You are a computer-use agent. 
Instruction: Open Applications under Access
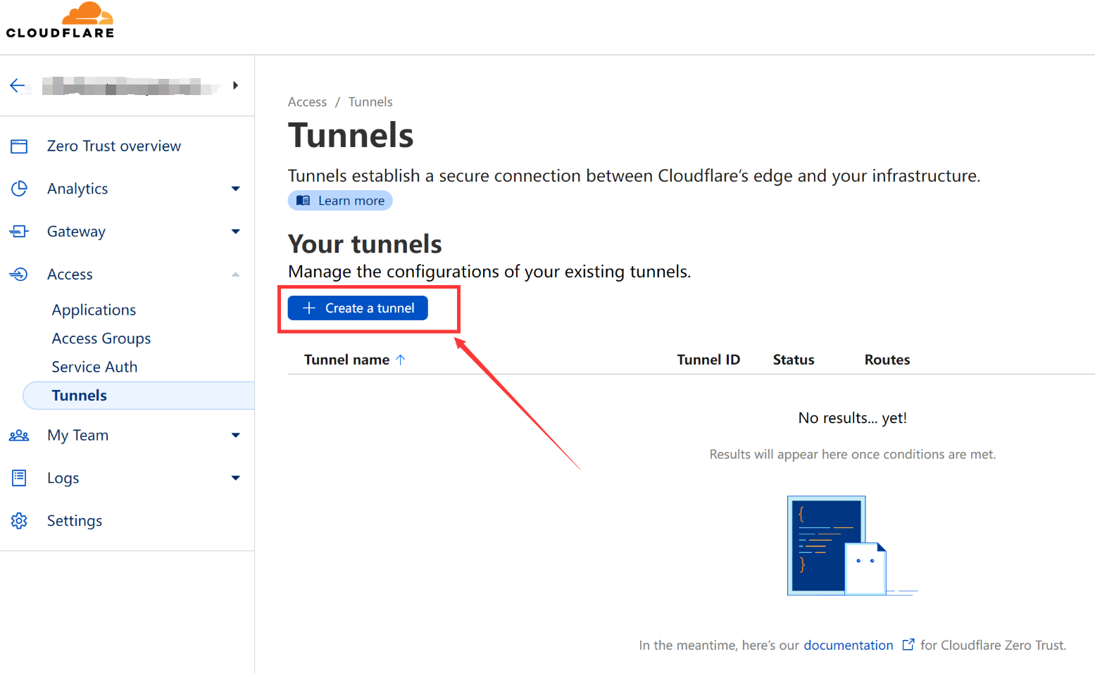(94, 310)
